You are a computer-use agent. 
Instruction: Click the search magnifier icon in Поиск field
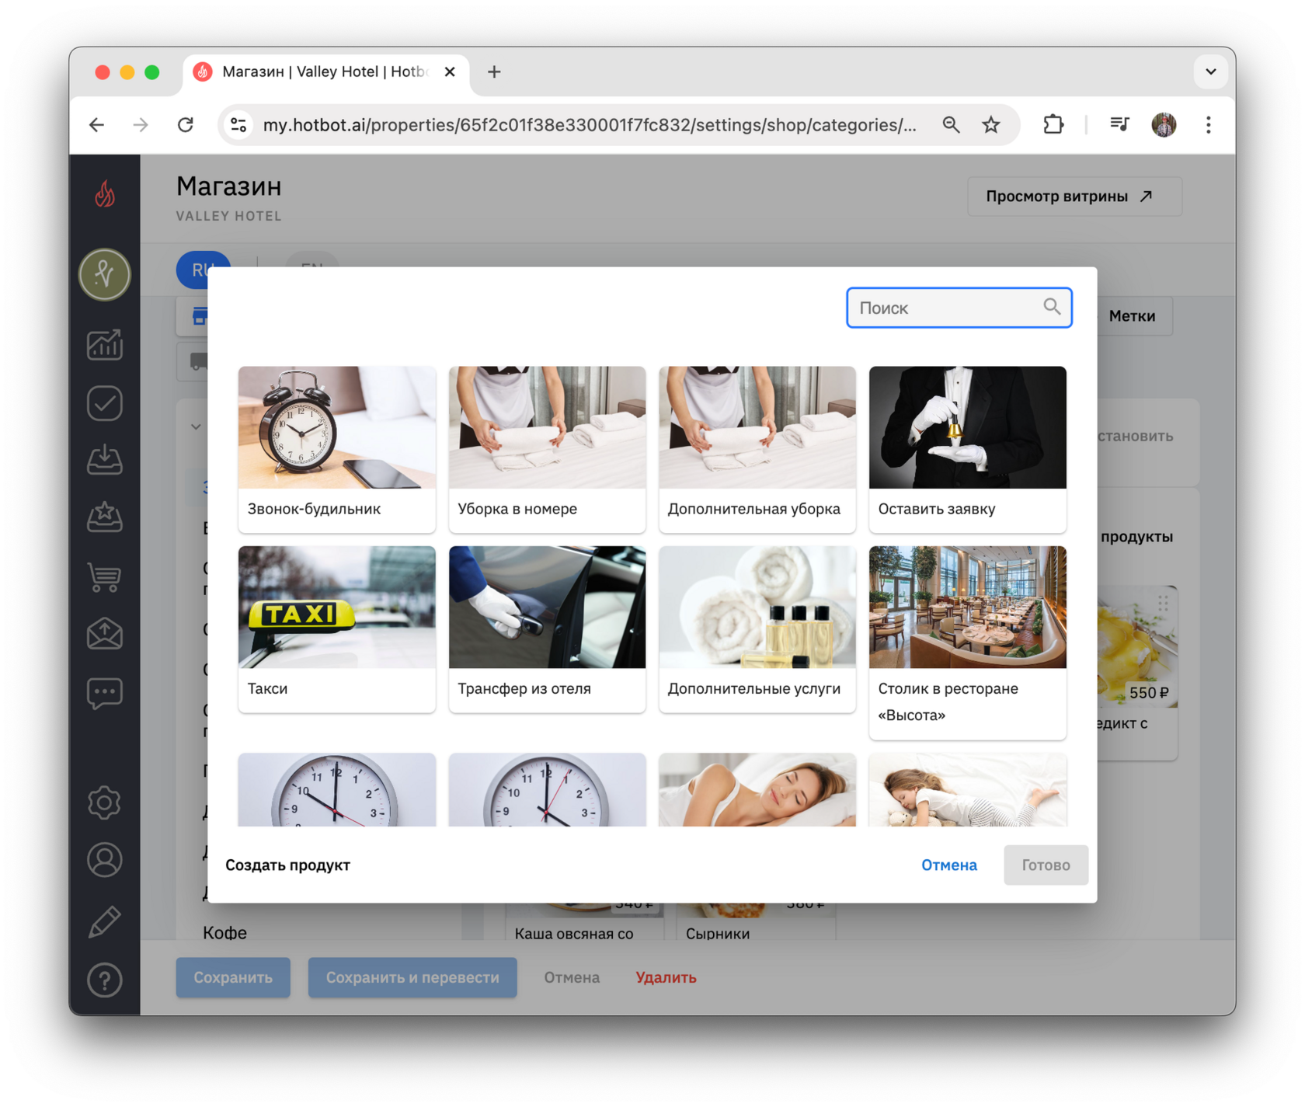(1052, 308)
